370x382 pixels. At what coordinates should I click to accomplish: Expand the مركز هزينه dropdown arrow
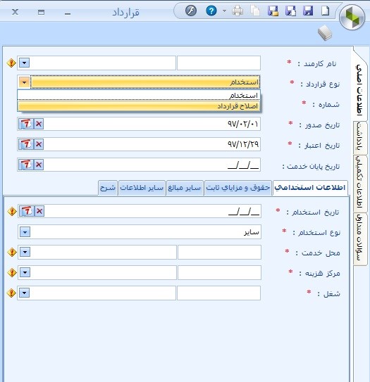click(25, 272)
